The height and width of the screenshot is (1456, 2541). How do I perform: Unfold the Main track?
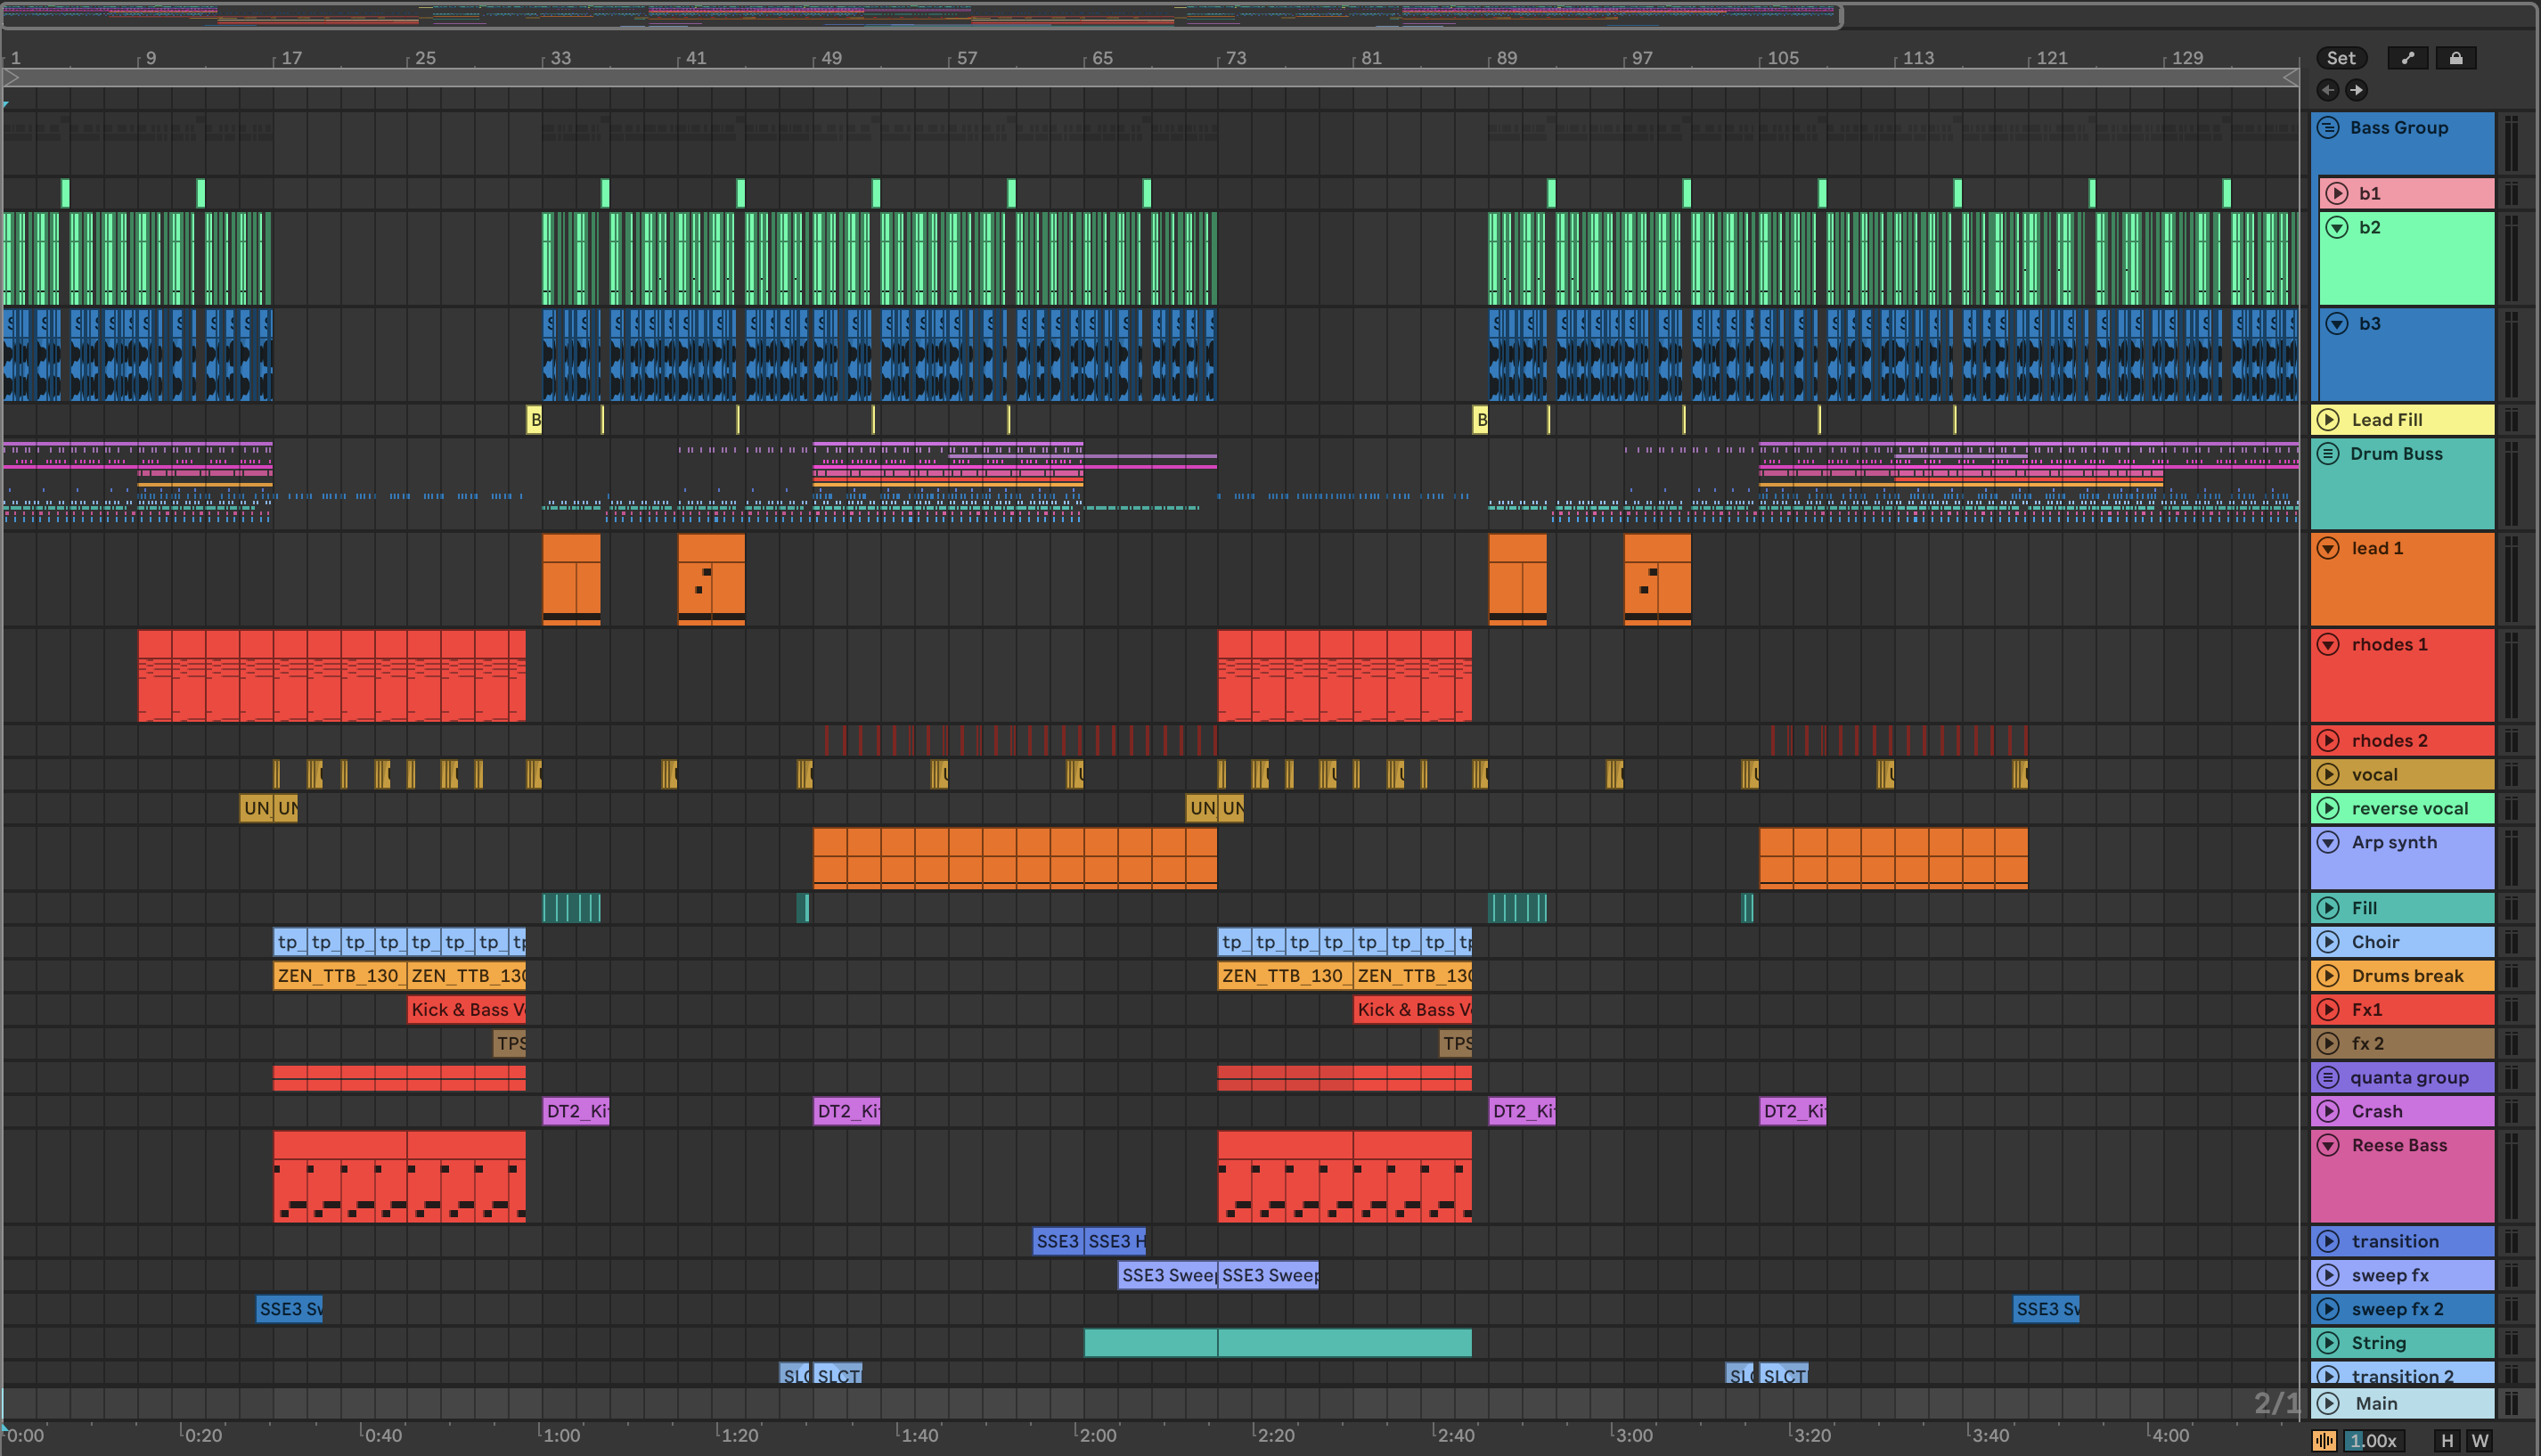2328,1403
